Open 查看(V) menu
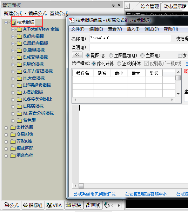Image resolution: width=188 pixels, height=212 pixels. pyautogui.click(x=115, y=29)
